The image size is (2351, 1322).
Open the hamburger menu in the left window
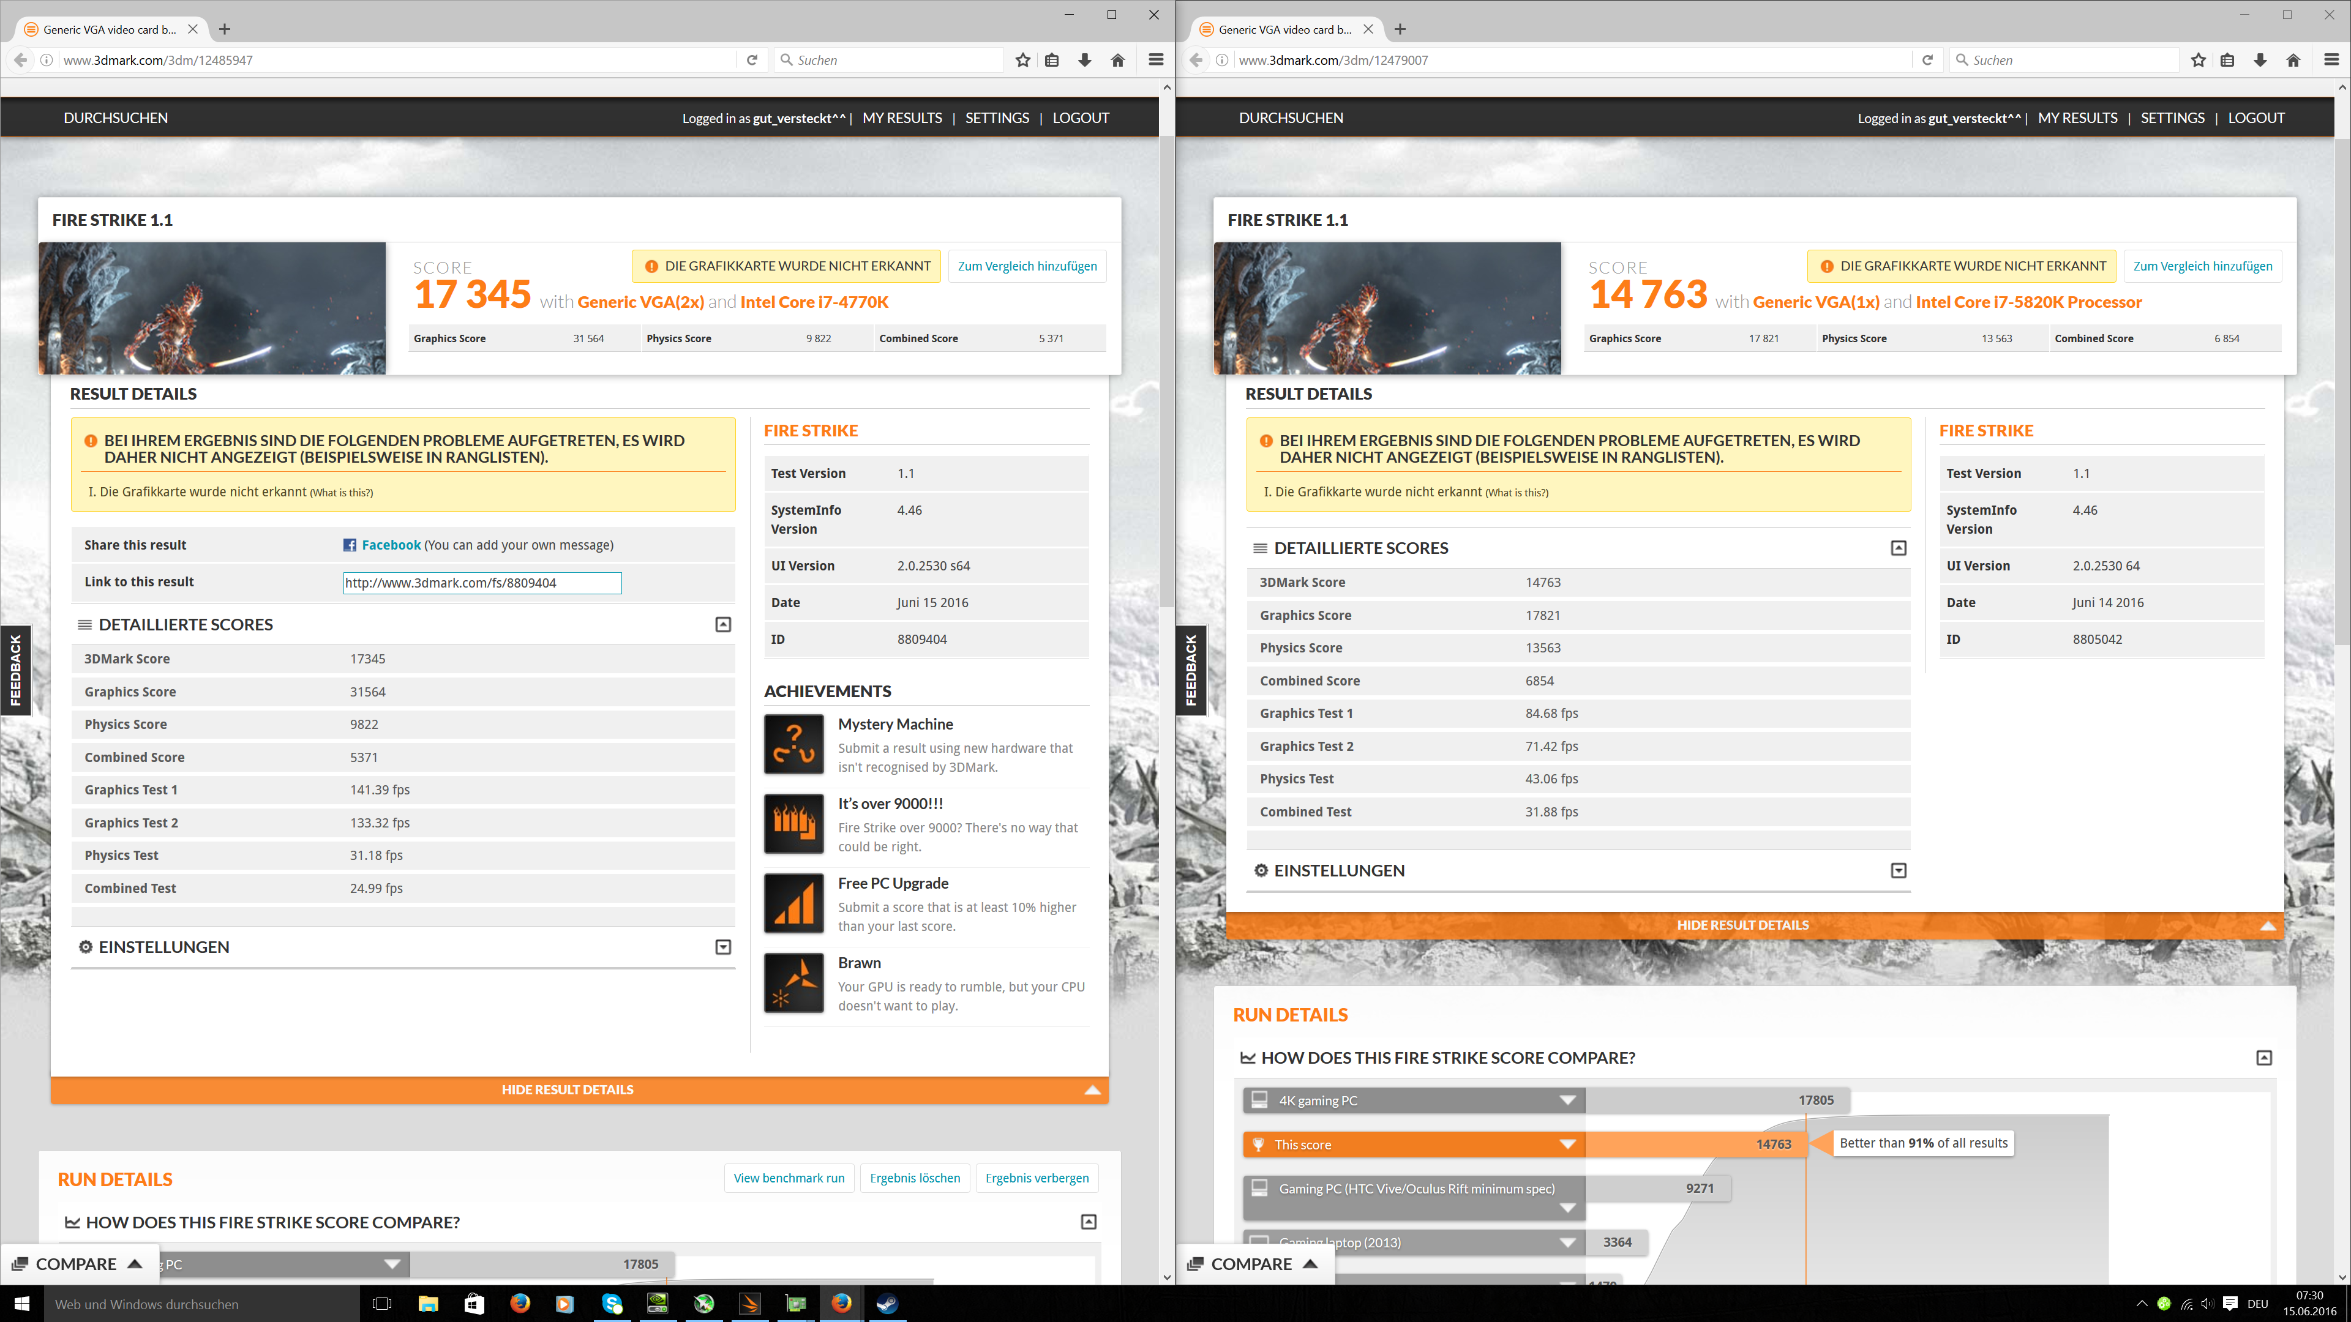1157,60
